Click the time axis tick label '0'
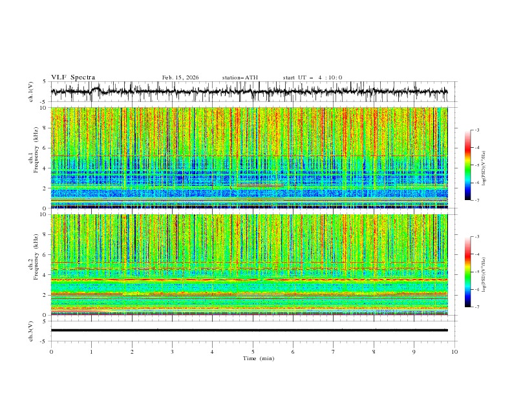512x395 pixels. [51, 352]
